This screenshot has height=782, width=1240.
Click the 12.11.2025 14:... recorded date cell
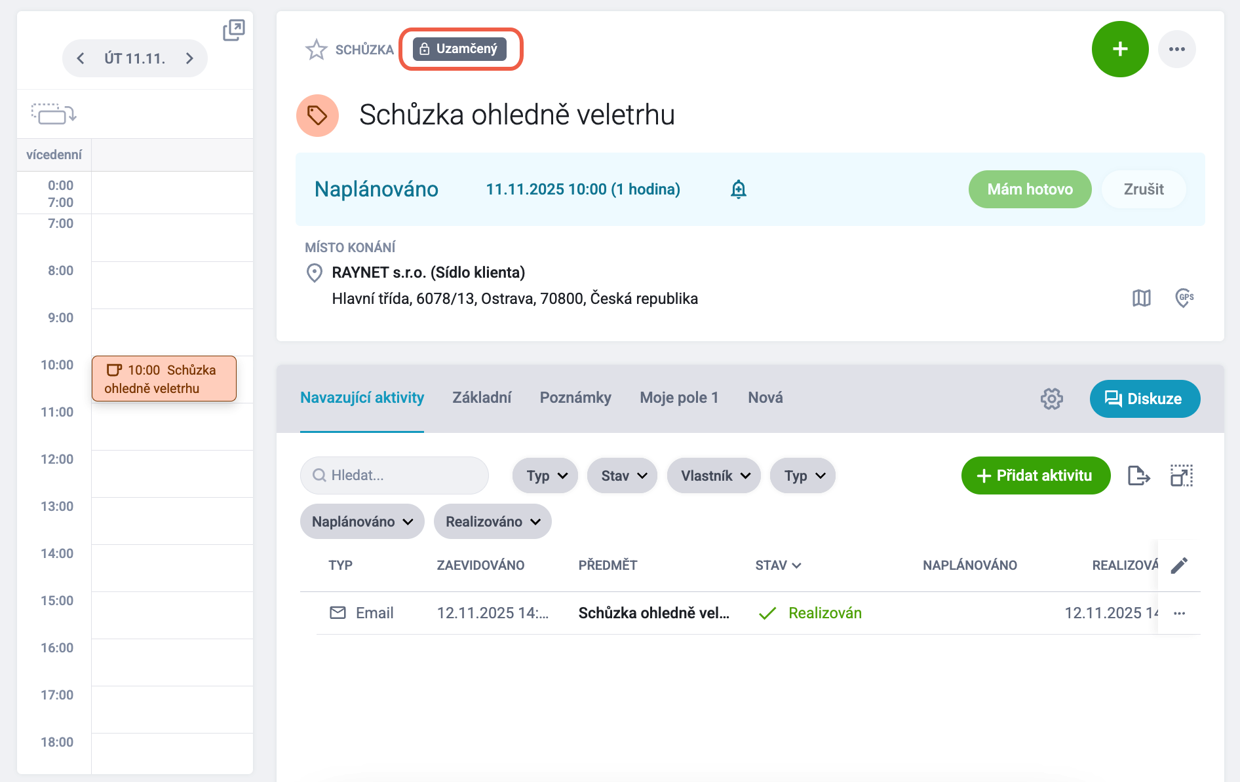(493, 613)
